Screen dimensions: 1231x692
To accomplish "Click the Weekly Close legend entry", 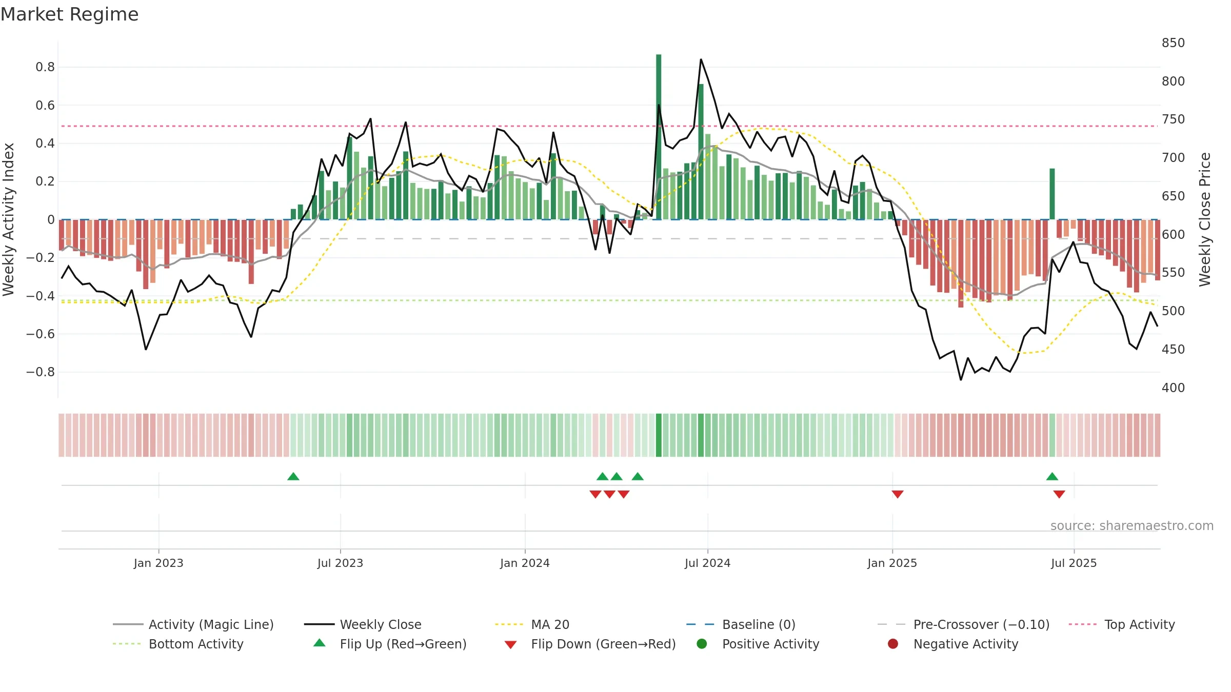I will click(363, 624).
